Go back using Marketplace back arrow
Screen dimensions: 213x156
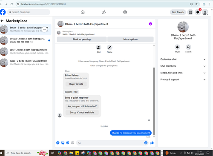click(2, 21)
